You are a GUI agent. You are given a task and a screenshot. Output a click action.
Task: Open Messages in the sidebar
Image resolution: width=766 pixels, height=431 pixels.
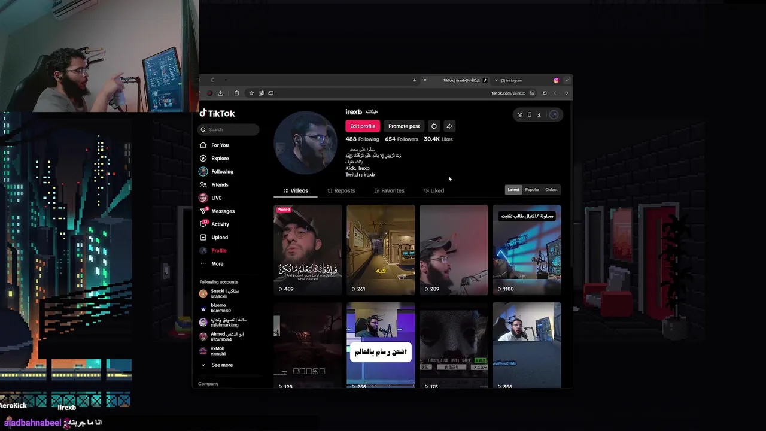217,211
